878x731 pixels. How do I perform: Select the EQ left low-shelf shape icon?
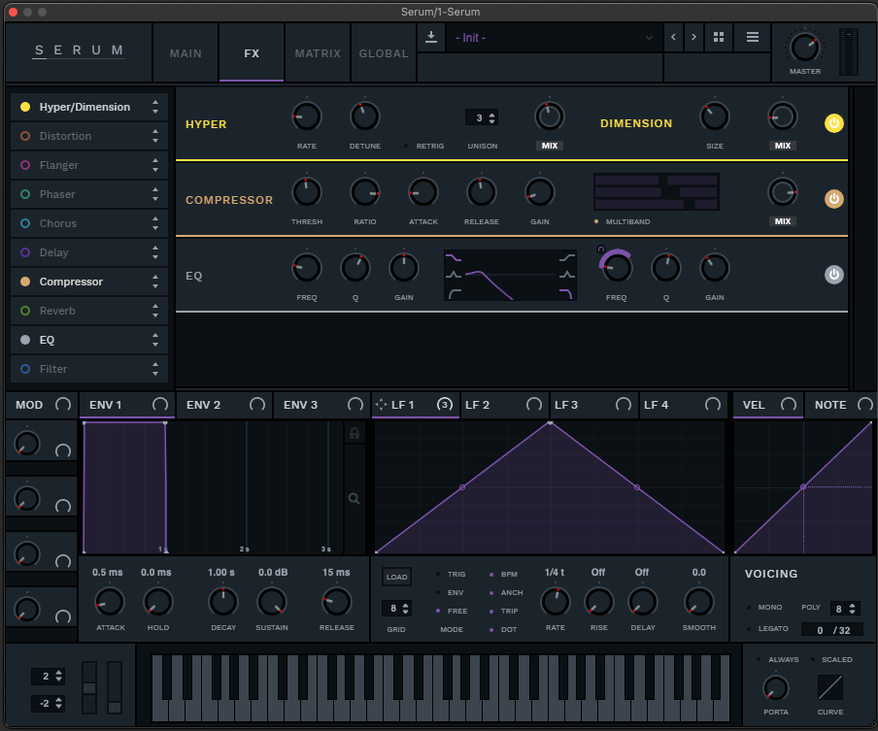click(x=454, y=257)
